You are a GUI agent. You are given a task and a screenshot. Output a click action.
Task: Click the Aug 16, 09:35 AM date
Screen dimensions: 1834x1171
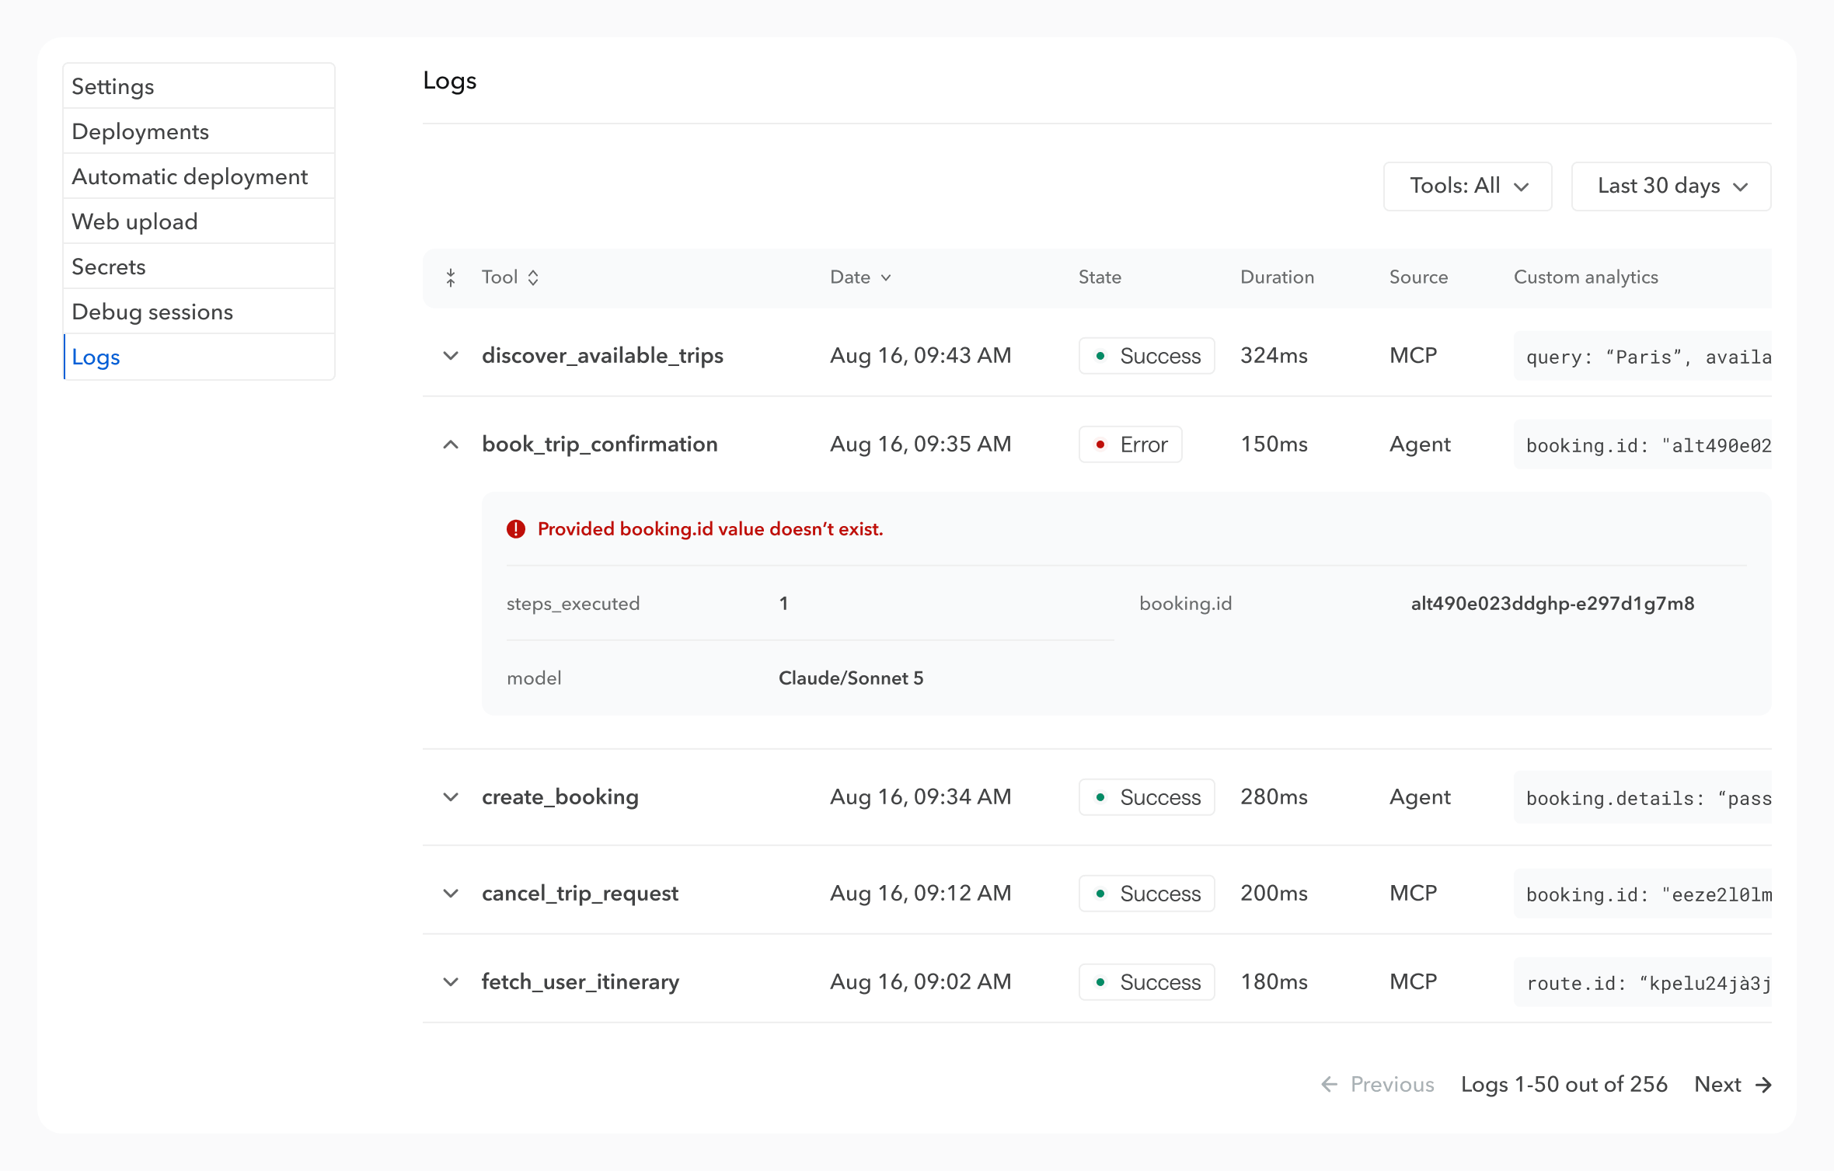pos(921,444)
